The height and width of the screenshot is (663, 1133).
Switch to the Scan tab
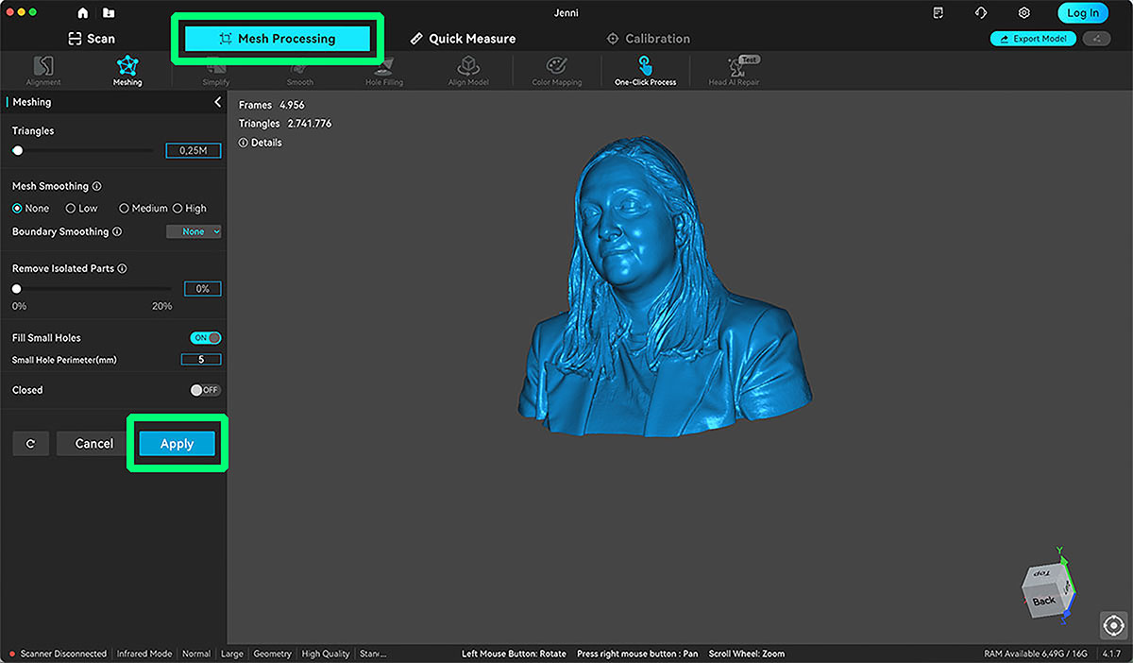tap(92, 39)
